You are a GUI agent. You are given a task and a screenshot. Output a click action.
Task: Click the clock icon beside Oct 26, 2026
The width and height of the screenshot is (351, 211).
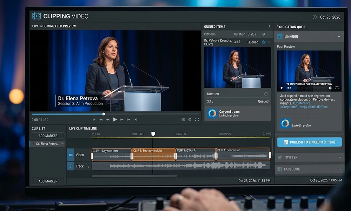(x=314, y=17)
